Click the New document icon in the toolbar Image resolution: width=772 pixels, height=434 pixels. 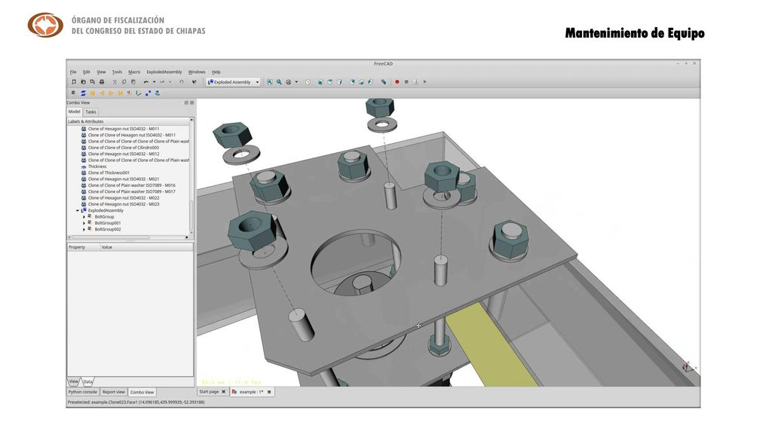[x=73, y=81]
